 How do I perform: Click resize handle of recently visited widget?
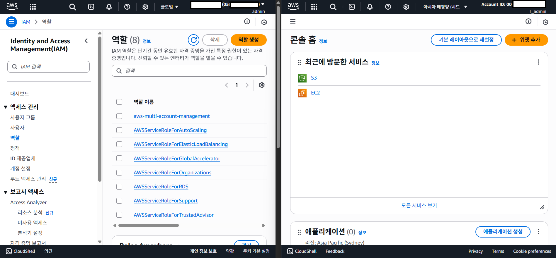(x=542, y=207)
